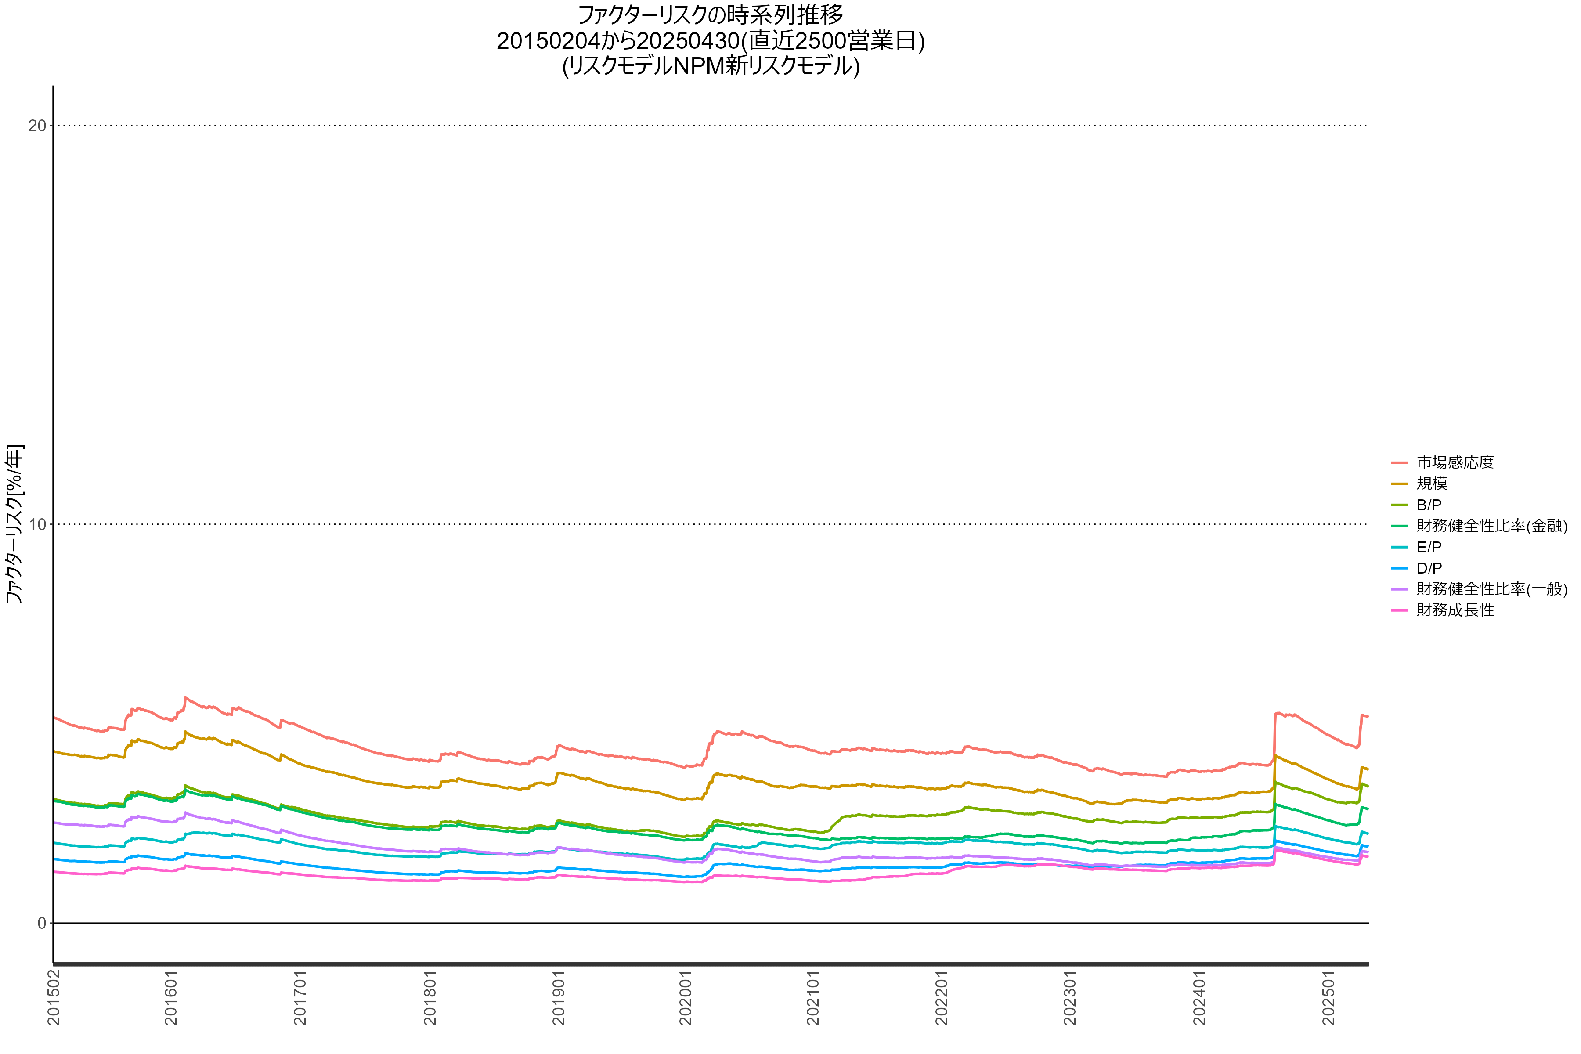Click the y-axis tick label 10

pyautogui.click(x=37, y=524)
